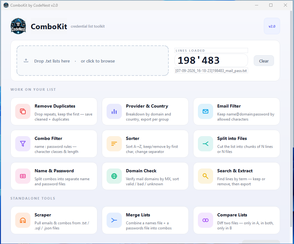Screen dimensions: 294x244
Task: Minimize the ComboKit window
Action: click(x=257, y=5)
